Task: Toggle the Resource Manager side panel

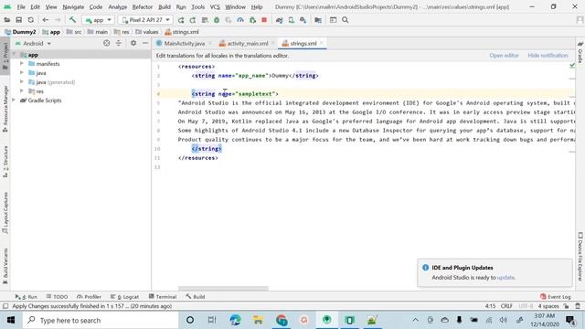Action: 5,109
